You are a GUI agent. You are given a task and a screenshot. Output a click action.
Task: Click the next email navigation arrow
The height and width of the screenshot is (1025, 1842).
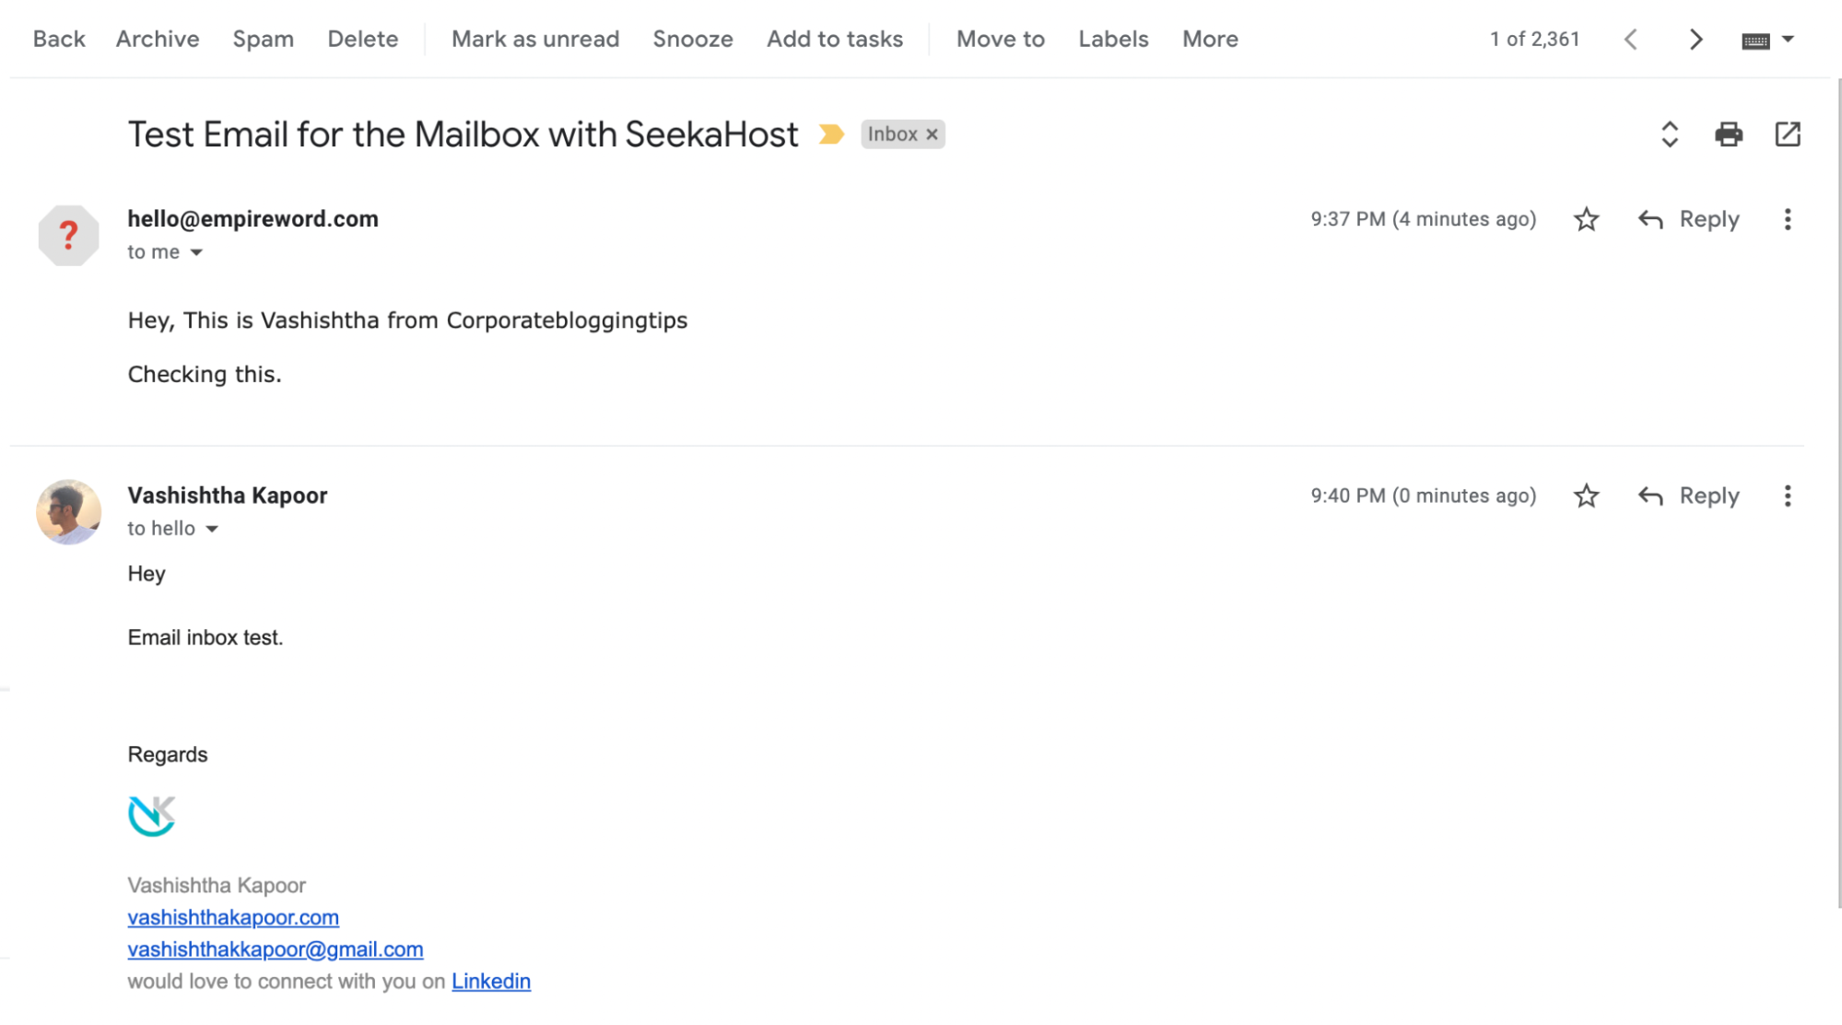1696,39
